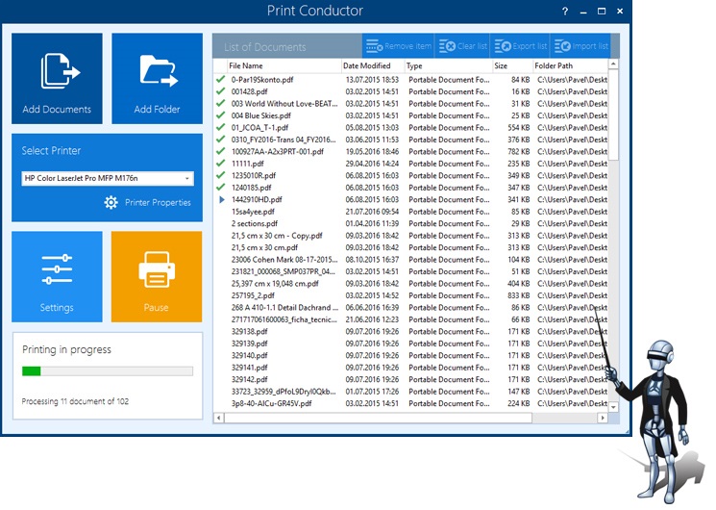Click green checkmark beside 1235010R.pdf

point(220,175)
